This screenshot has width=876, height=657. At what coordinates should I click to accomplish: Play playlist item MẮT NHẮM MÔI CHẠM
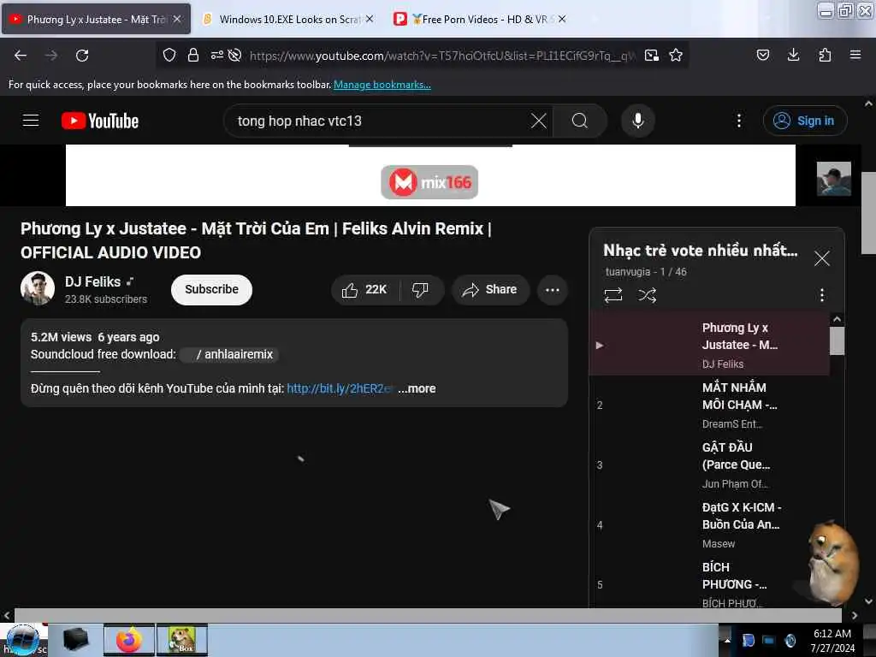(709, 405)
